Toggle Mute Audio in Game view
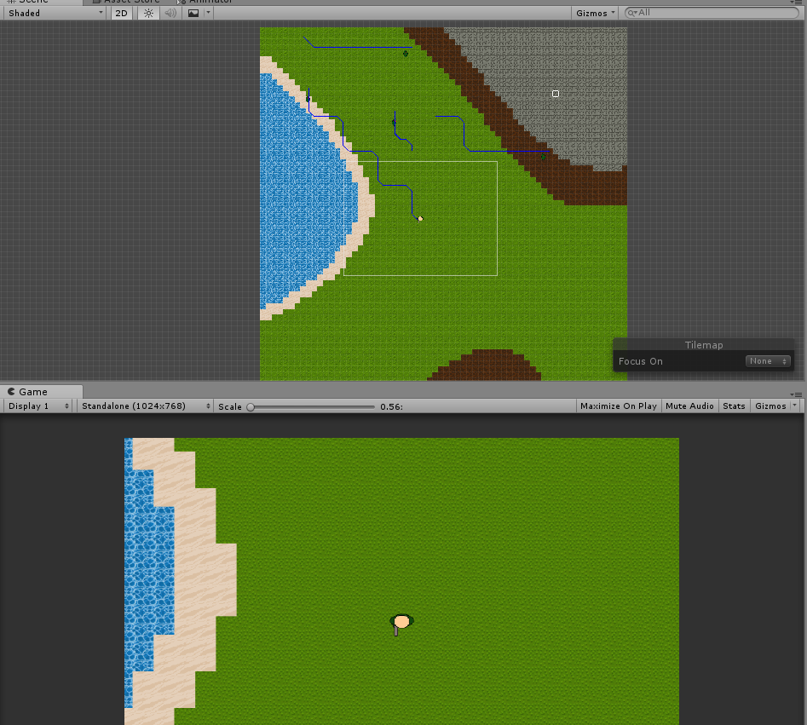 [x=689, y=406]
